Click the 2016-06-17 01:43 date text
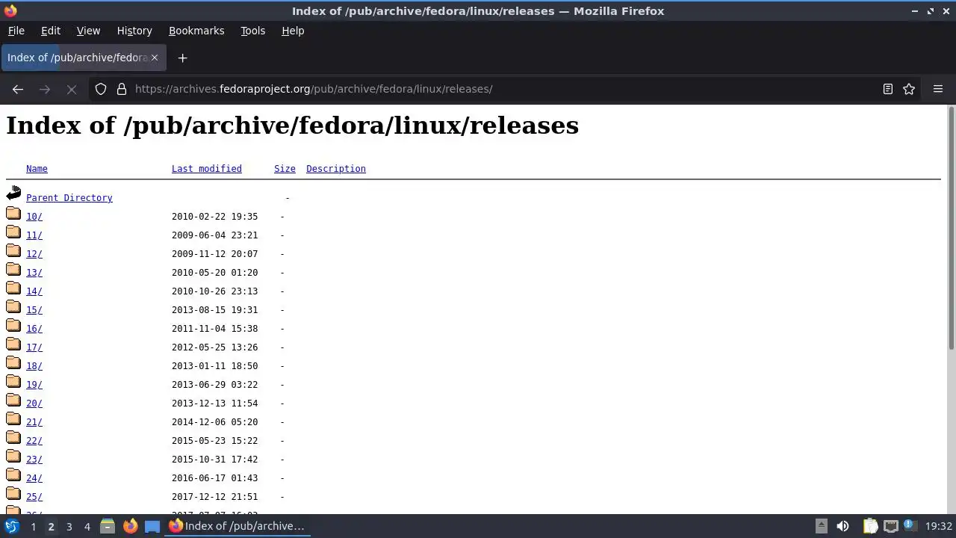The height and width of the screenshot is (538, 956). click(215, 478)
